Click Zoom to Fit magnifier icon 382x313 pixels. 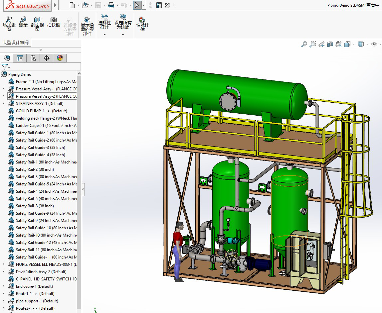click(304, 44)
